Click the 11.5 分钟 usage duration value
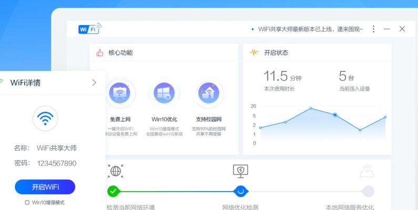 (x=282, y=76)
